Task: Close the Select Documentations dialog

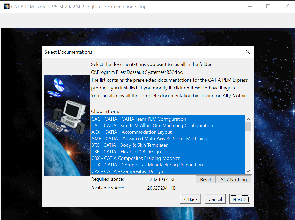Action: (x=247, y=52)
